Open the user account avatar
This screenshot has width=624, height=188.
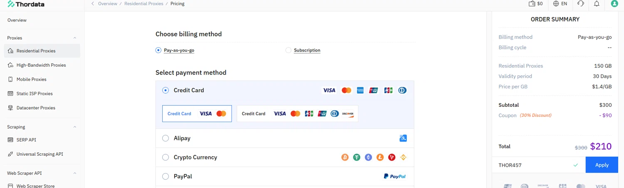(614, 4)
